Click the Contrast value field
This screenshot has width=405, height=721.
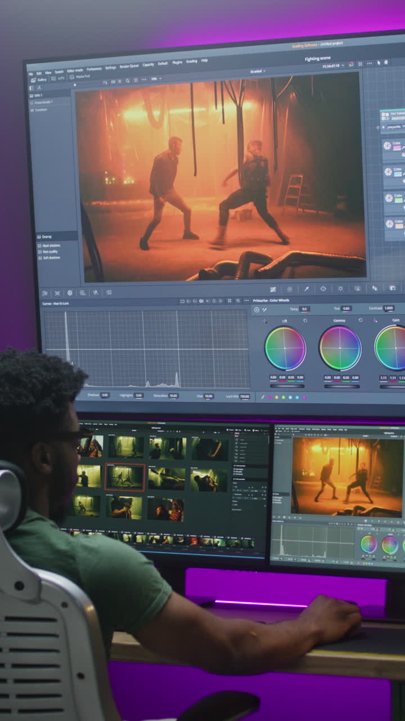(x=389, y=309)
